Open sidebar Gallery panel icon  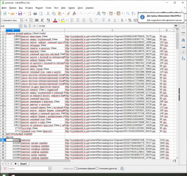tap(183, 46)
